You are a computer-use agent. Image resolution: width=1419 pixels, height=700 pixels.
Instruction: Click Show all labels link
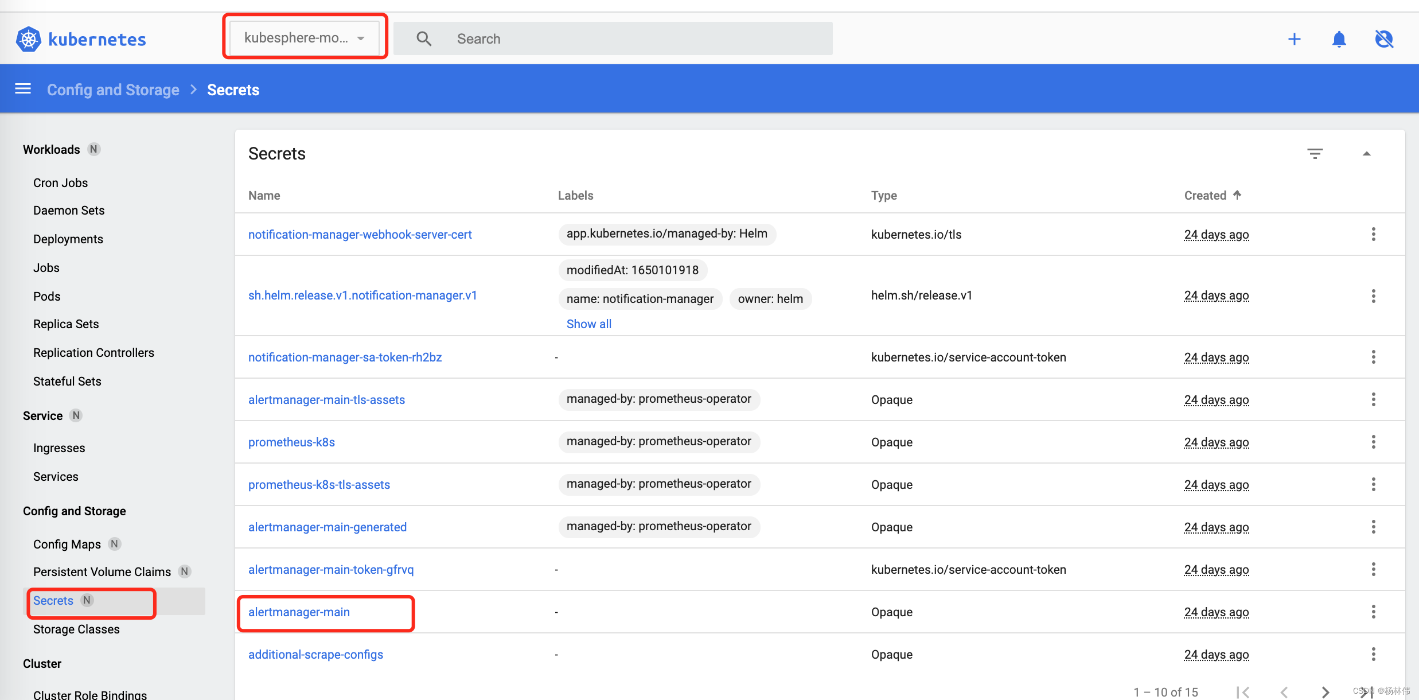tap(588, 324)
